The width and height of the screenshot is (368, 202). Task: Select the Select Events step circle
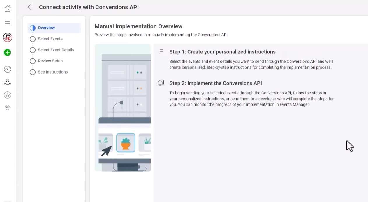coord(33,39)
